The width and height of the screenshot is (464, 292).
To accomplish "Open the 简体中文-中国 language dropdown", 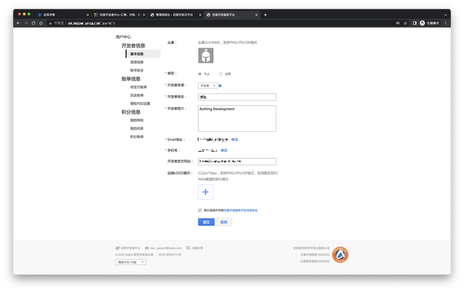I will click(131, 262).
